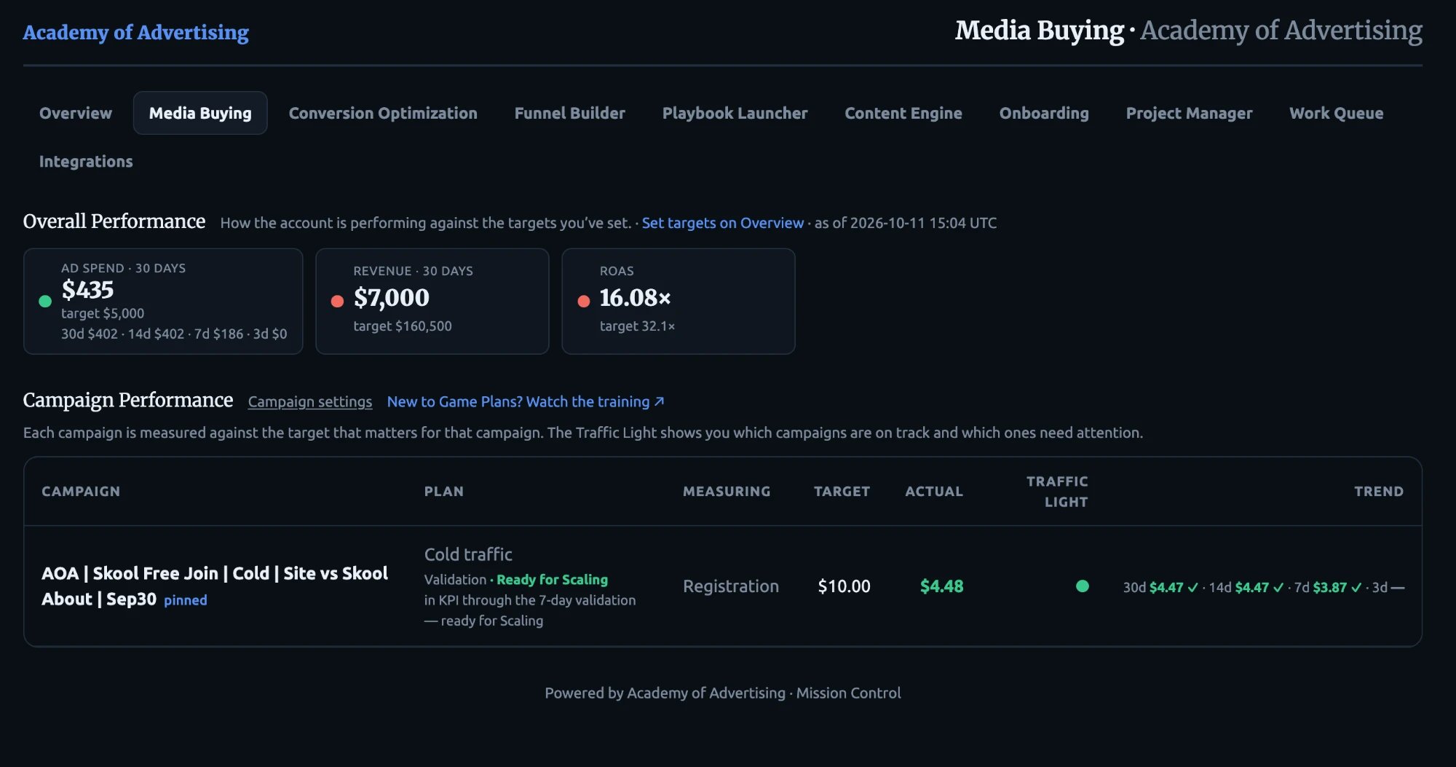The image size is (1456, 767).
Task: Click the Academy of Advertising logo link
Action: pos(136,32)
